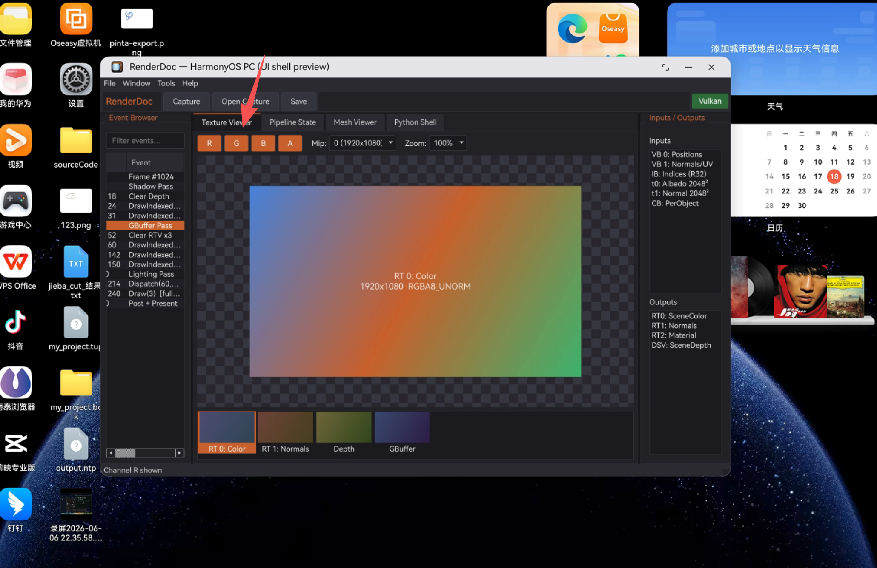Open the Window menu
This screenshot has width=877, height=568.
pyautogui.click(x=136, y=83)
